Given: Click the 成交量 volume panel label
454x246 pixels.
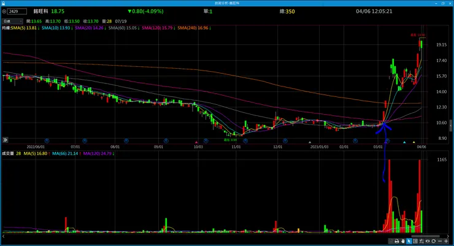Looking at the screenshot, I should tap(8, 153).
